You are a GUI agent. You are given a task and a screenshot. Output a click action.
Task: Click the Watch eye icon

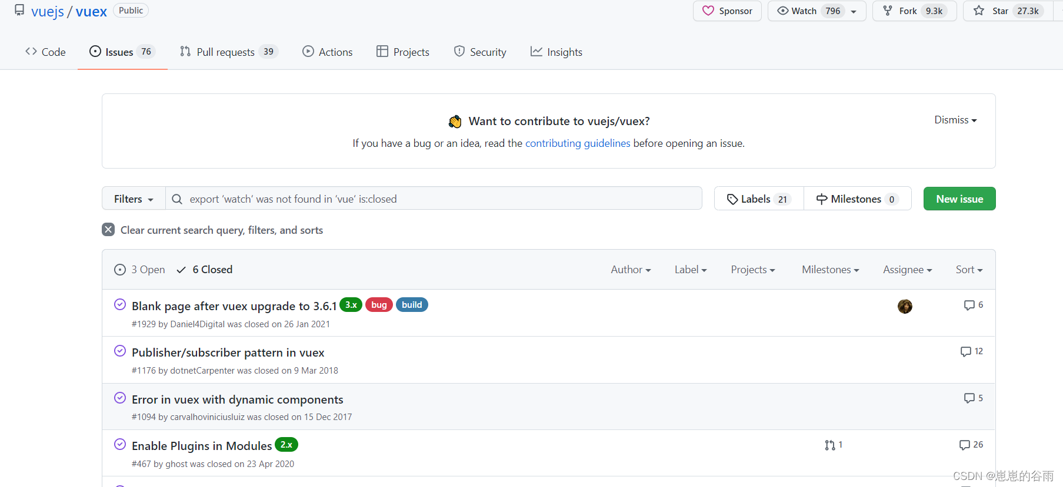782,11
